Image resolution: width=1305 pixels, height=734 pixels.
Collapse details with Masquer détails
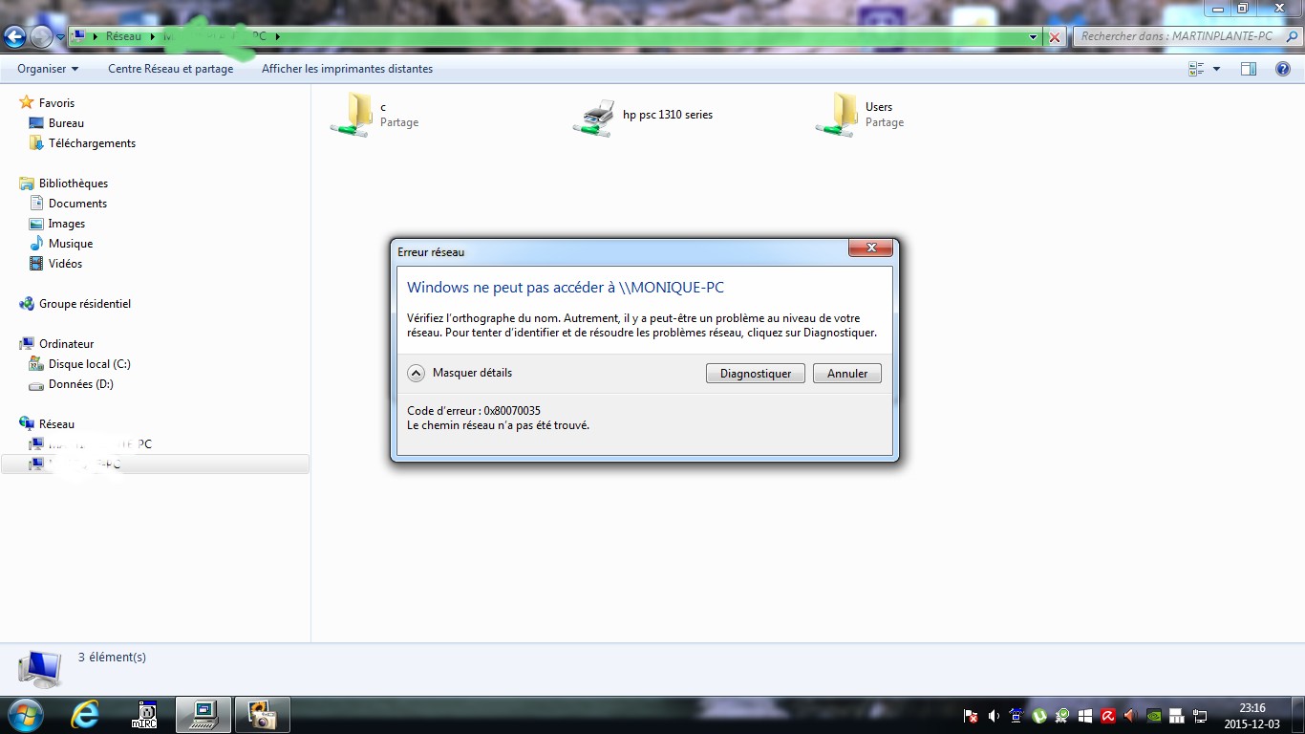[461, 373]
